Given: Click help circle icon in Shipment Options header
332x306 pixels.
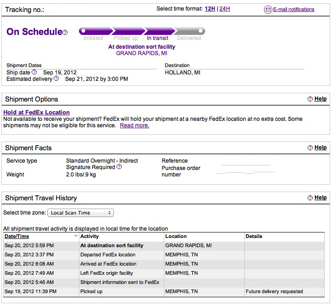Looking at the screenshot, I should click(x=310, y=99).
